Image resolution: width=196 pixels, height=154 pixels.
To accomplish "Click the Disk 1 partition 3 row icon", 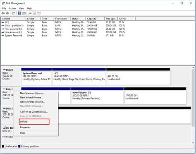I will coord(3,26).
